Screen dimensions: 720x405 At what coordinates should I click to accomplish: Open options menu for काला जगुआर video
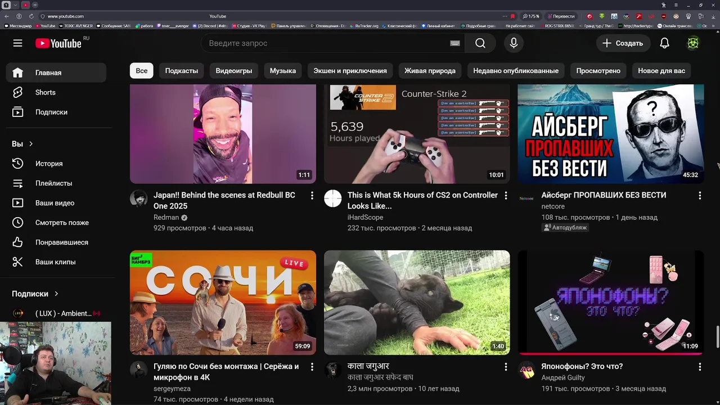pyautogui.click(x=506, y=367)
